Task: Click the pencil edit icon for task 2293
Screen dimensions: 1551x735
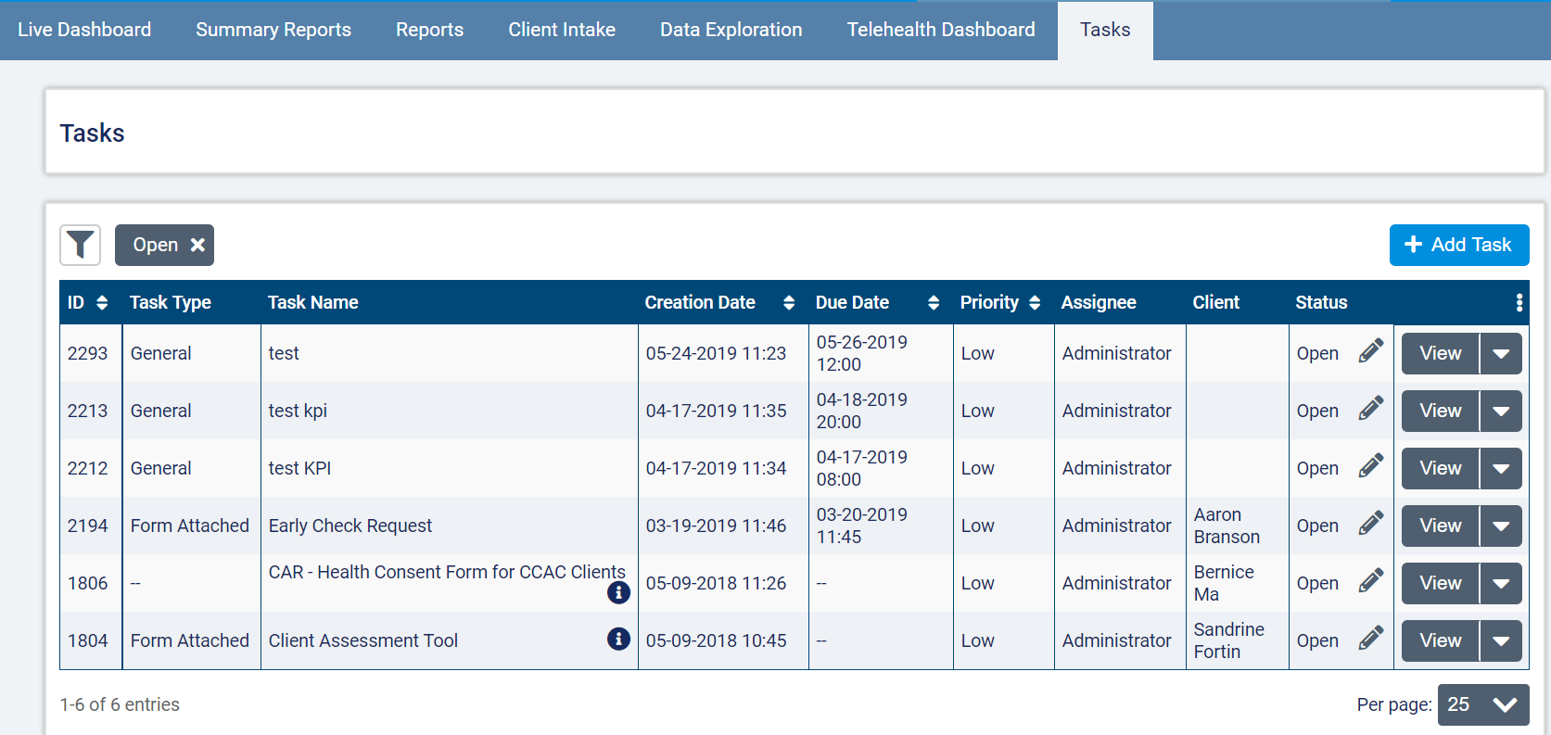Action: [x=1370, y=352]
